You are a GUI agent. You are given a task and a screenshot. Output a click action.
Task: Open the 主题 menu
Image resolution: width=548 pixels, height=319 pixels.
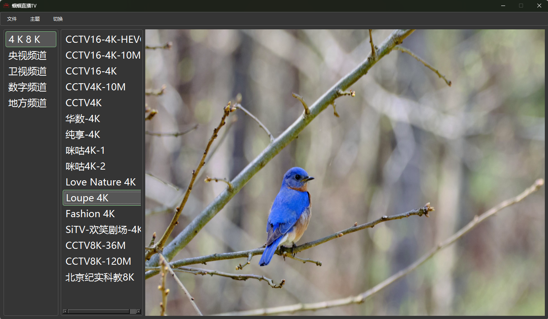[x=35, y=19]
